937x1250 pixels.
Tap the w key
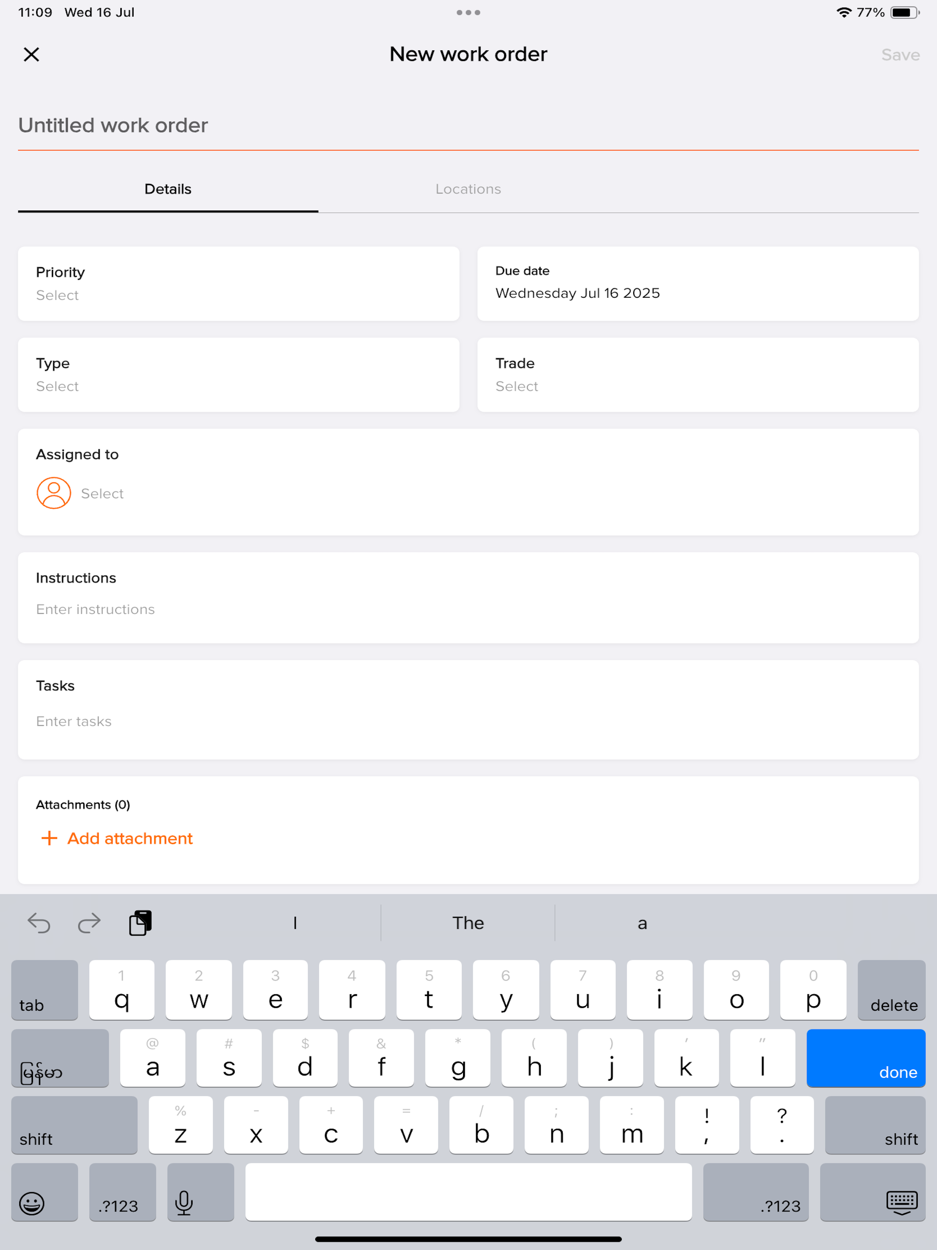pos(199,990)
